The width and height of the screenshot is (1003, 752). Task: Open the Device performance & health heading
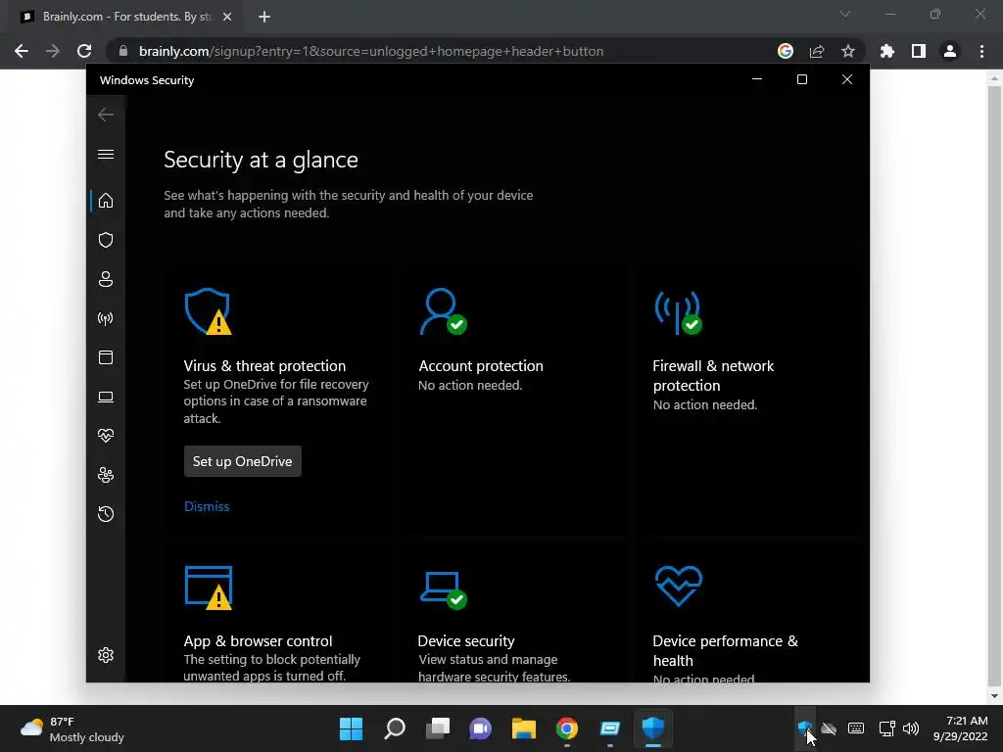[726, 650]
